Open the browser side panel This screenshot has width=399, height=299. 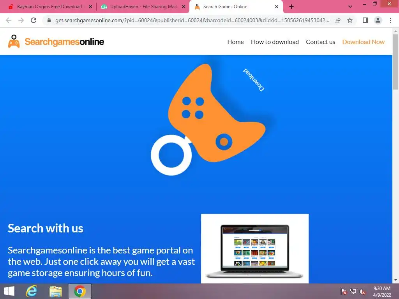coord(365,20)
